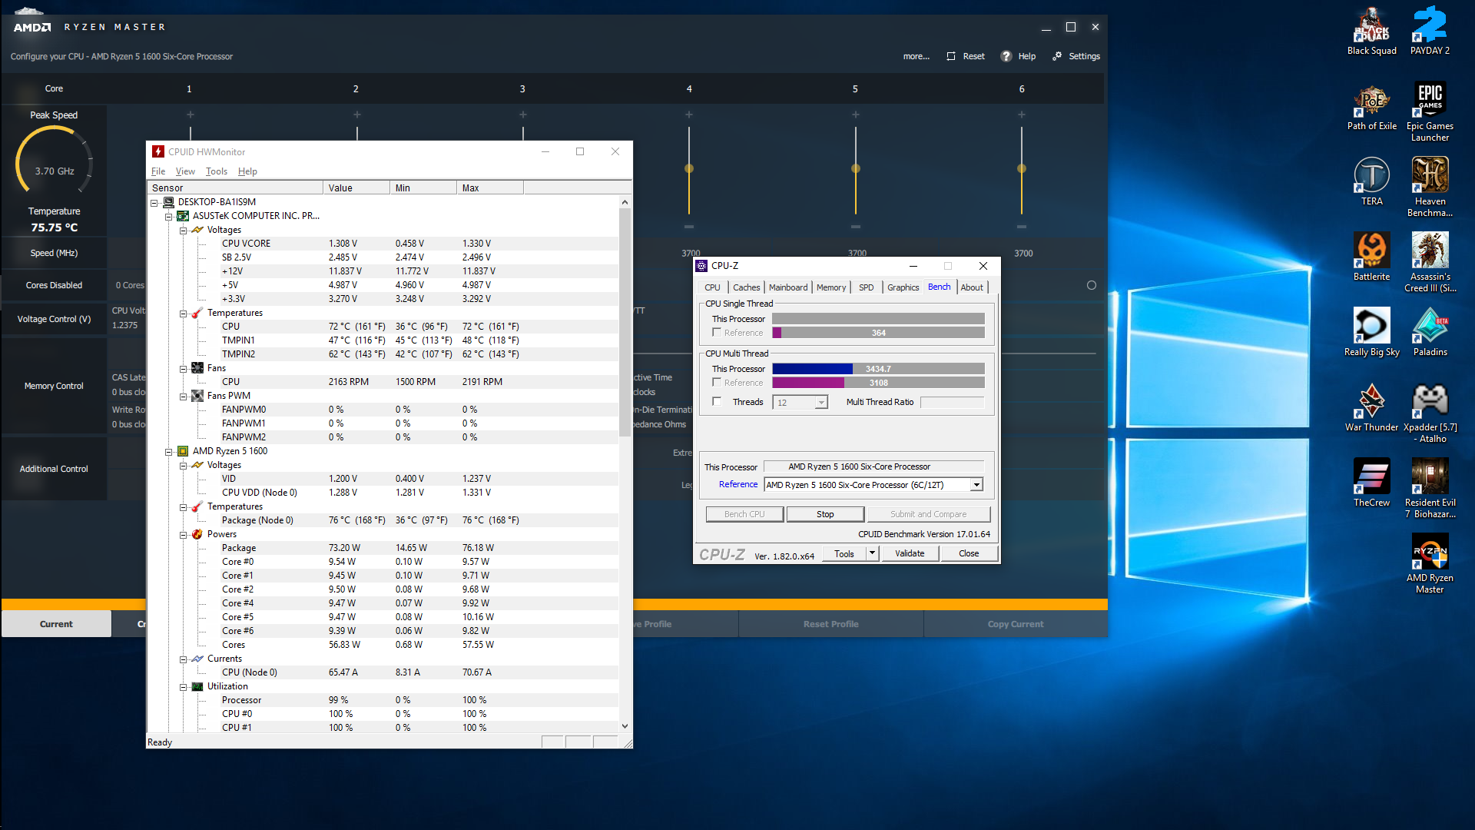Image resolution: width=1475 pixels, height=830 pixels.
Task: Click the plus icon above core 4 slider
Action: (689, 115)
